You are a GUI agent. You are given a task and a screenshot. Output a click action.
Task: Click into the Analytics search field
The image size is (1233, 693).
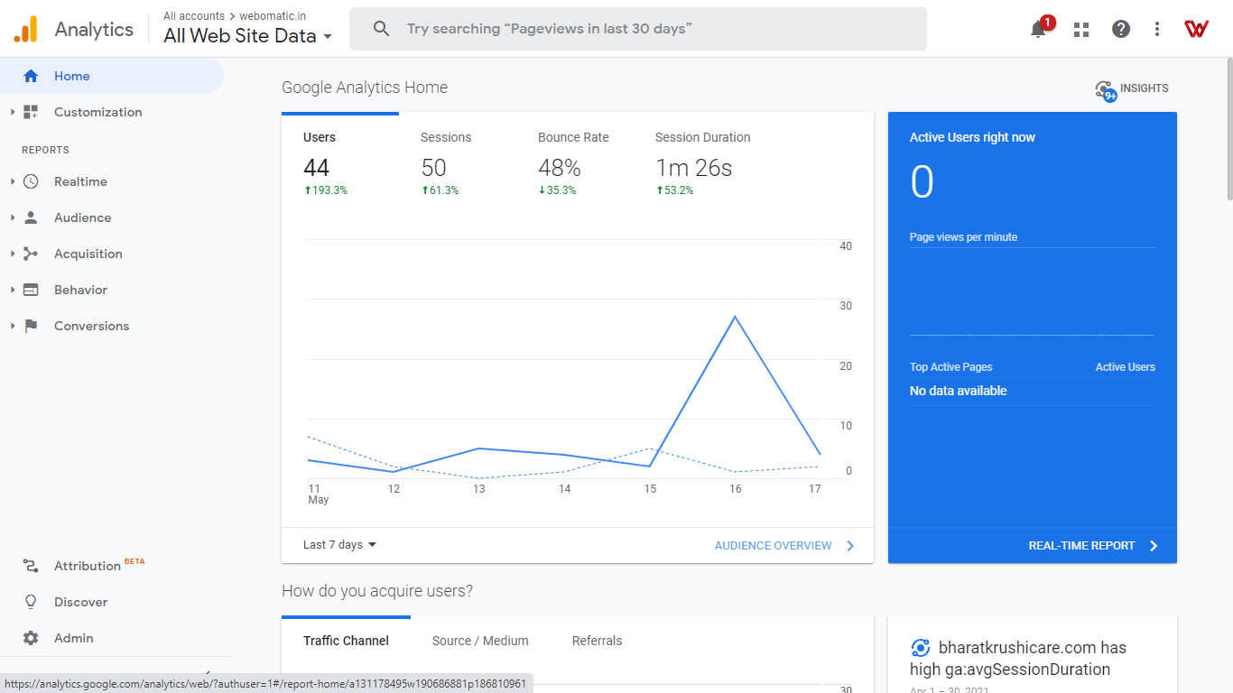click(638, 29)
